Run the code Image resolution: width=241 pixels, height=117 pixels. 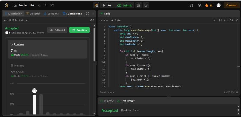pyautogui.click(x=108, y=5)
